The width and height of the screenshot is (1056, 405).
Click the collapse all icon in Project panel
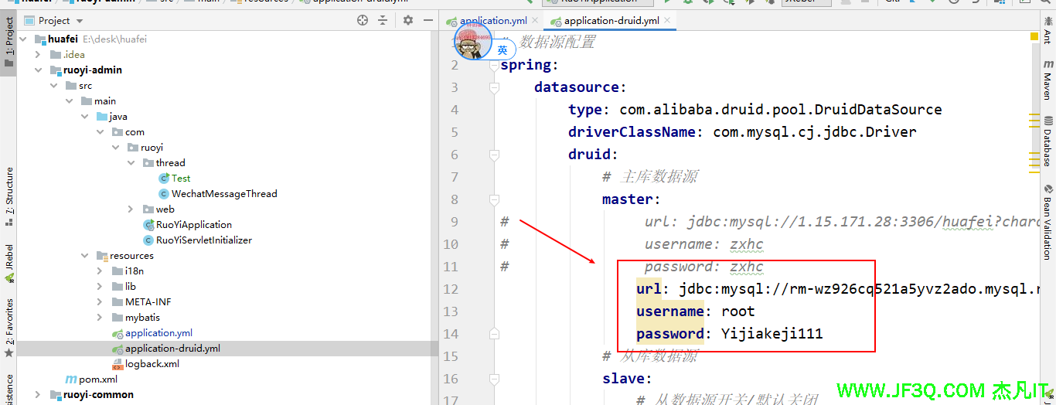[384, 21]
